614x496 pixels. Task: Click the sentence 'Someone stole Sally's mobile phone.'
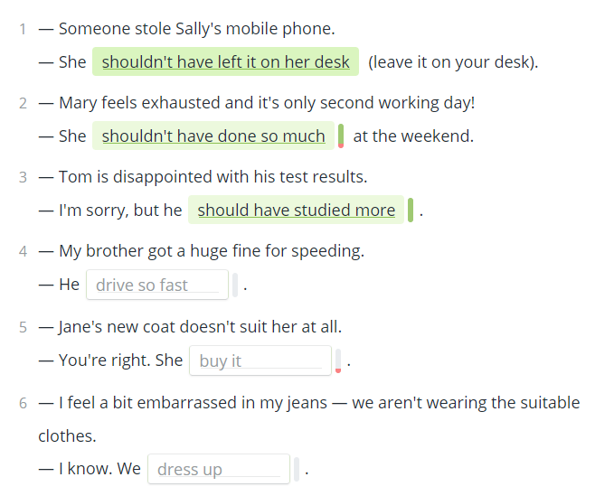pyautogui.click(x=196, y=29)
